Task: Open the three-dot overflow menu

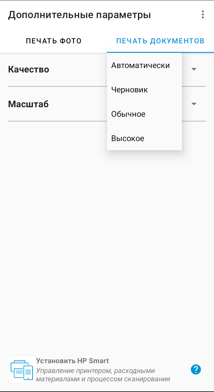Action: 203,15
